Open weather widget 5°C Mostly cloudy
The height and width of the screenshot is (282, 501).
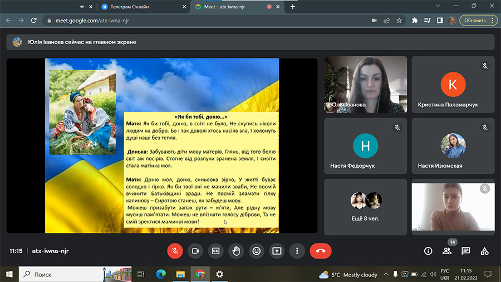pos(348,275)
